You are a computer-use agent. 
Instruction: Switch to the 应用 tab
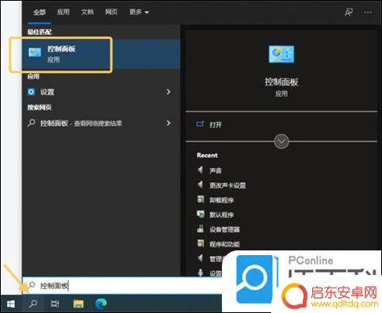63,12
